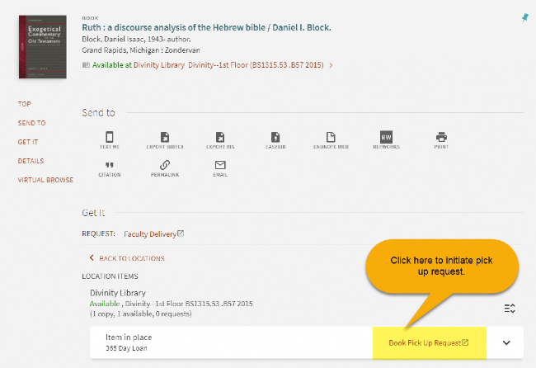Click the Print icon

point(441,138)
